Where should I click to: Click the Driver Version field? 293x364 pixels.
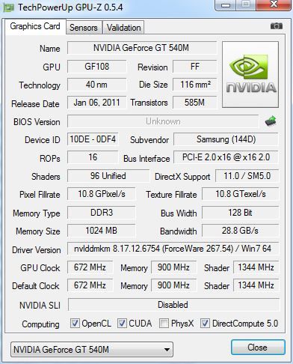pyautogui.click(x=173, y=249)
